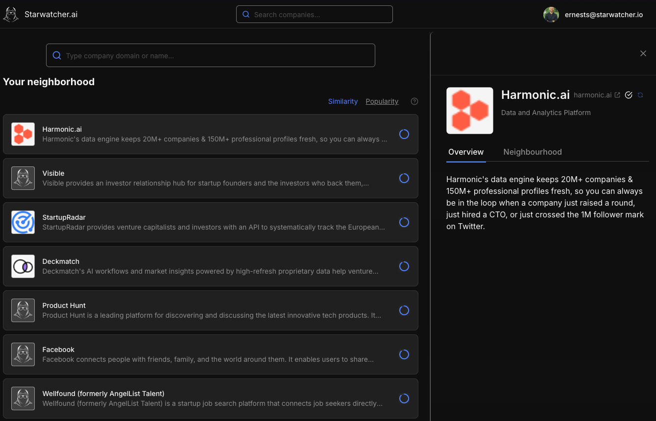The image size is (656, 421).
Task: Select the Visible company name
Action: 53,173
